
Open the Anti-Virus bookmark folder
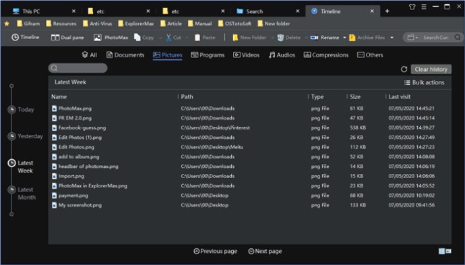97,24
